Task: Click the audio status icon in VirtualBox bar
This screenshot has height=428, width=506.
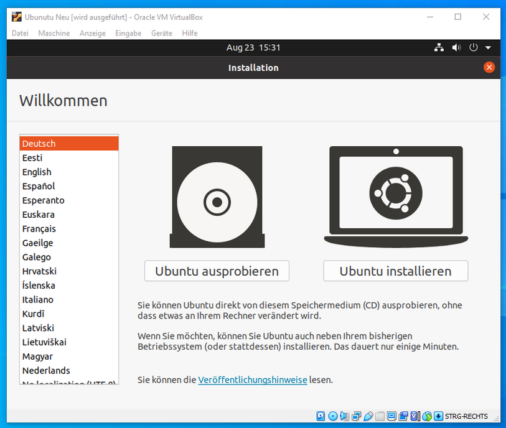Action: [x=345, y=416]
